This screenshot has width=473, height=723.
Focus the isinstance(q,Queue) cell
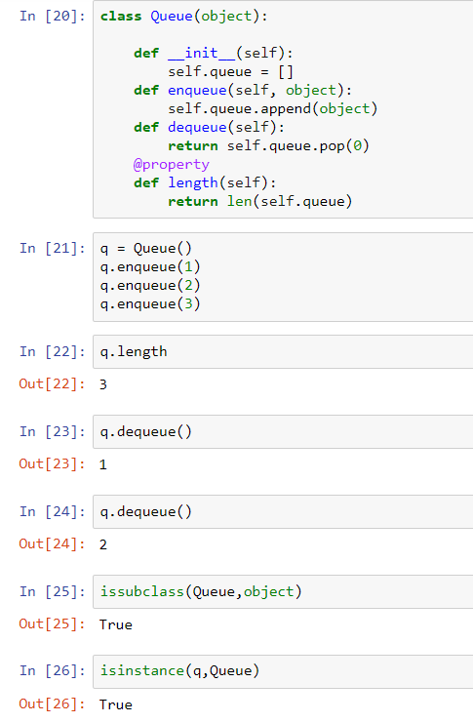coord(283,671)
